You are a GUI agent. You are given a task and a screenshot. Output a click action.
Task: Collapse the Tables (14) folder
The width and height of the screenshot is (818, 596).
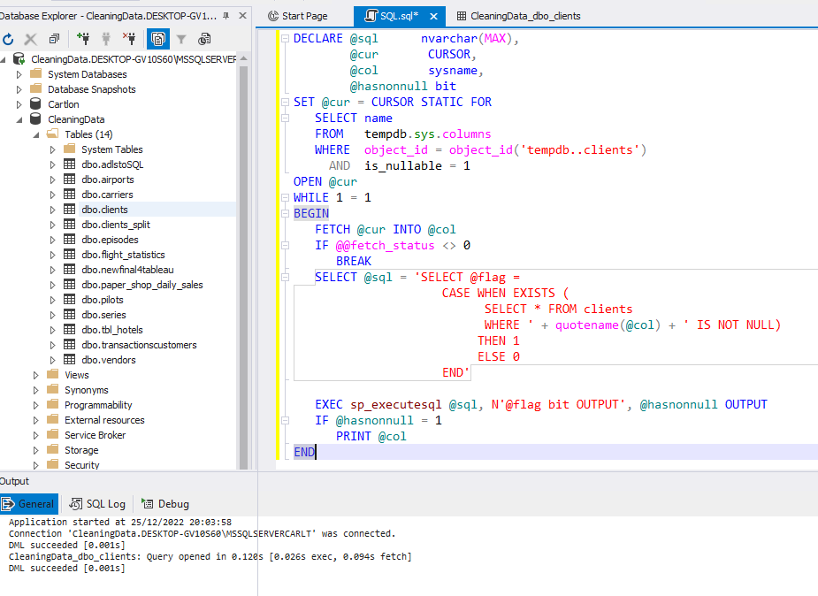[x=36, y=135]
